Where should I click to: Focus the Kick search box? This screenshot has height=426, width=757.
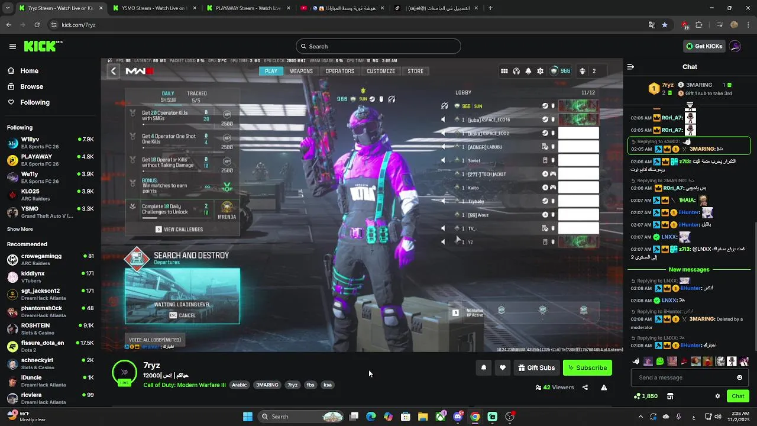click(x=378, y=46)
